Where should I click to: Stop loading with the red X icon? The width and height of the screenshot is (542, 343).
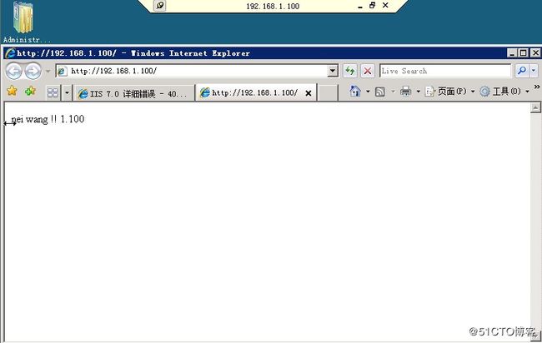click(368, 71)
